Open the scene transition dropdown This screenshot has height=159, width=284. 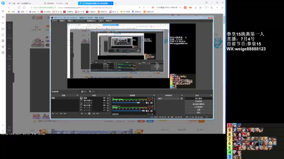click(x=168, y=99)
